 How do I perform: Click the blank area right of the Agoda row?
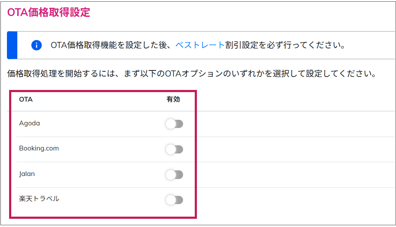(x=296, y=124)
